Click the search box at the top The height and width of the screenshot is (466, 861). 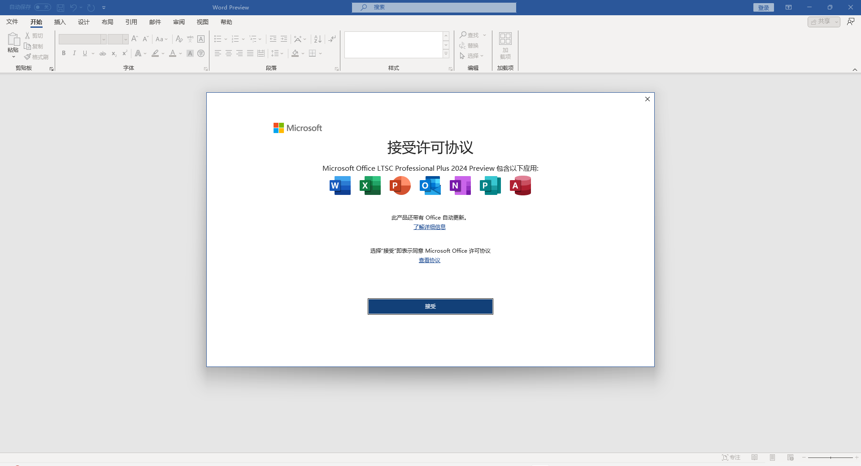tap(433, 7)
